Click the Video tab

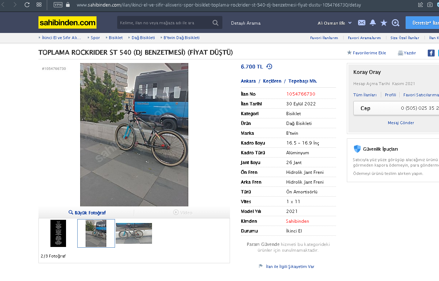pyautogui.click(x=182, y=213)
